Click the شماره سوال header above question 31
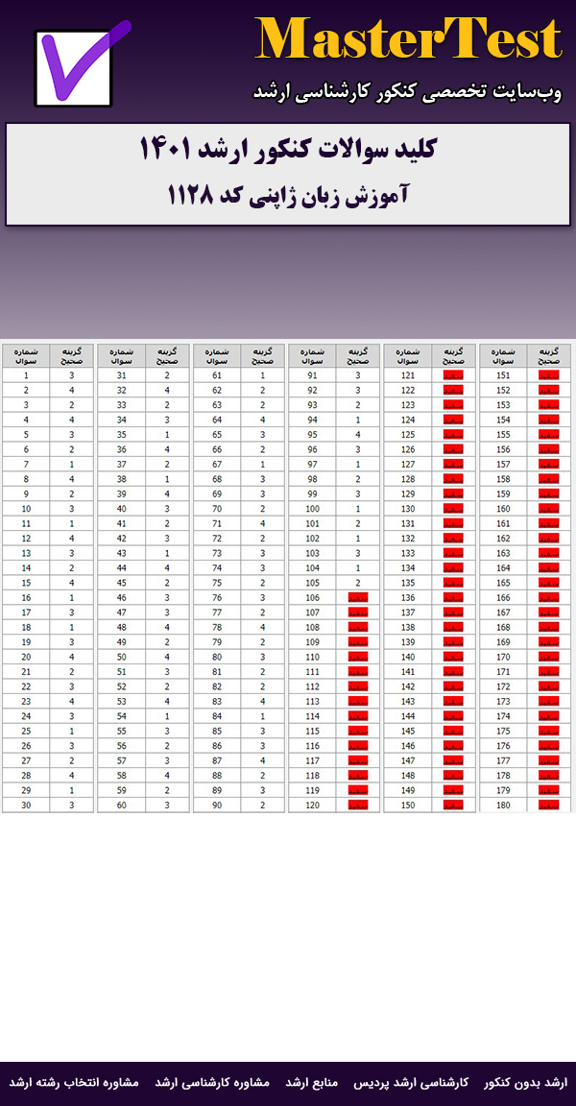Screen dimensions: 576x1106 pyautogui.click(x=121, y=355)
